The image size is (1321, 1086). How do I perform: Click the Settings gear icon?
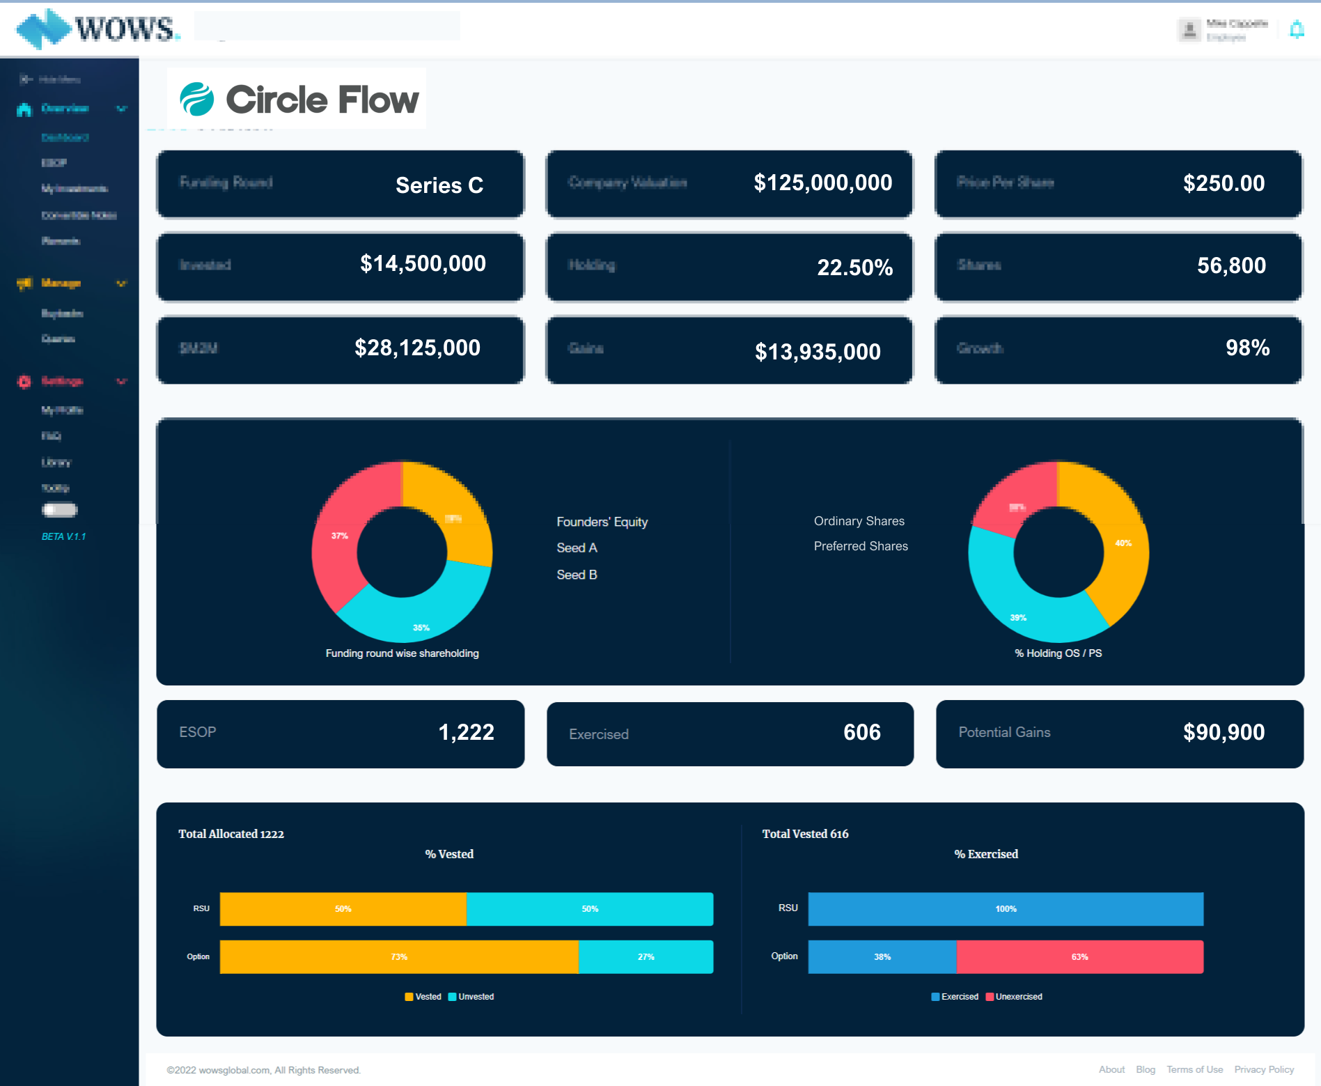(24, 382)
